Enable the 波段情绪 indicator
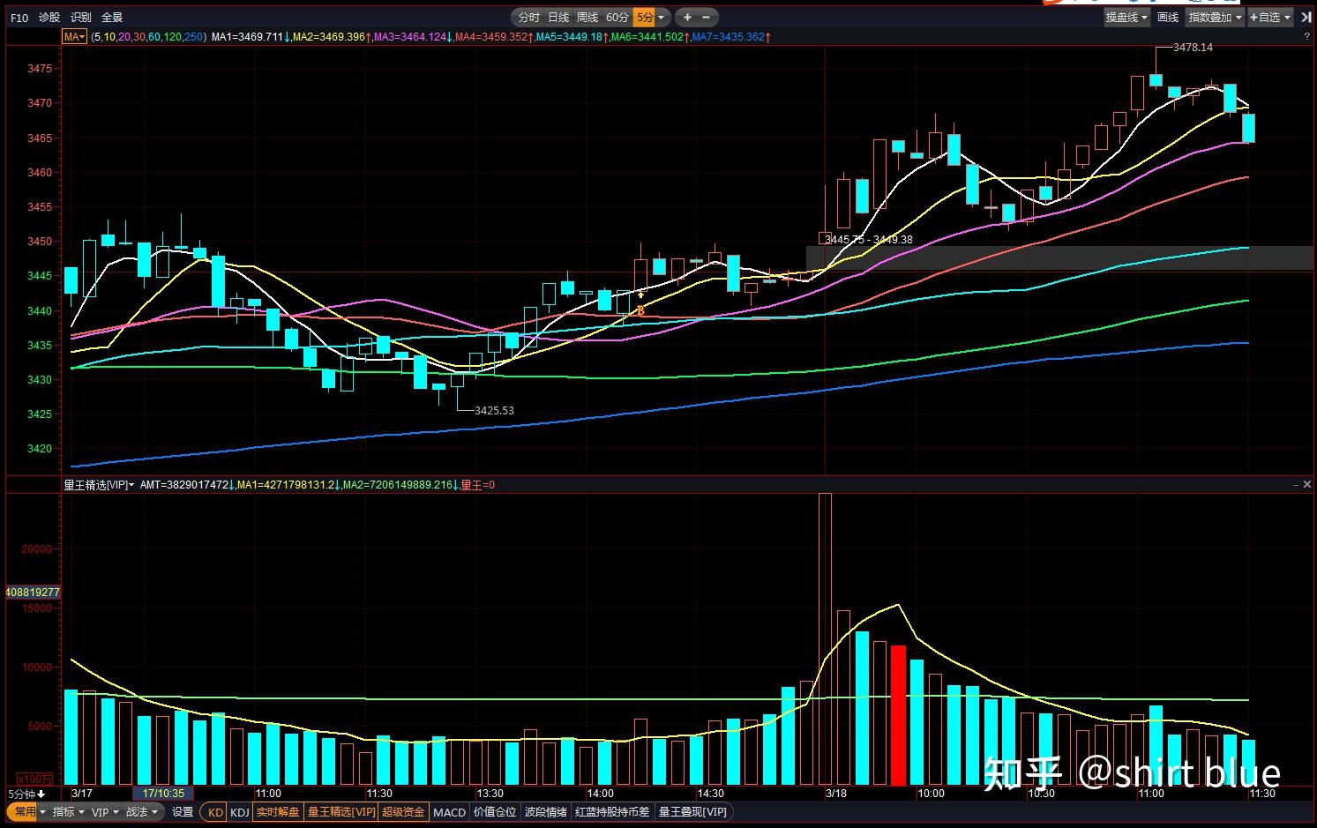1317x828 pixels. pyautogui.click(x=546, y=812)
